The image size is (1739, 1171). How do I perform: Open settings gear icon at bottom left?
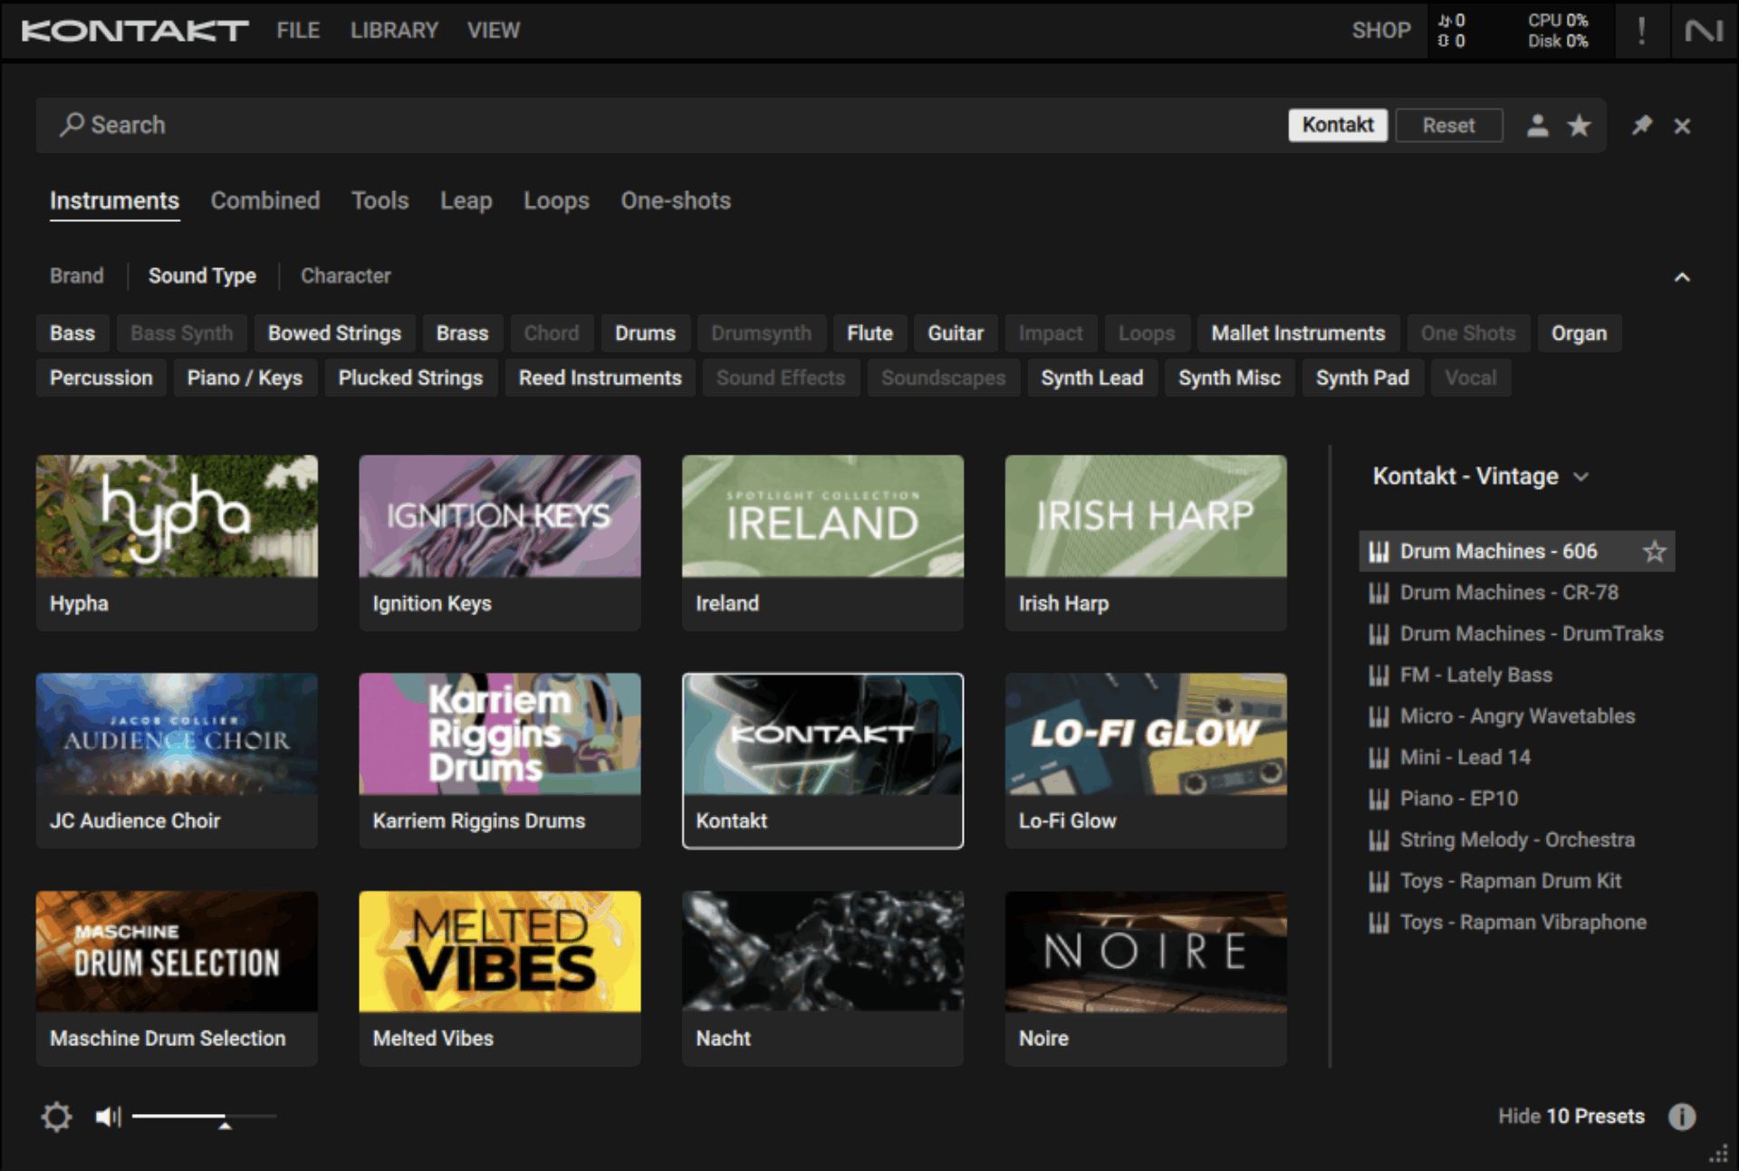point(56,1116)
